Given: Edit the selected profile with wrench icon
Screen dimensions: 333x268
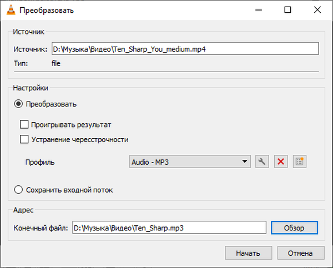Looking at the screenshot, I should pos(262,161).
